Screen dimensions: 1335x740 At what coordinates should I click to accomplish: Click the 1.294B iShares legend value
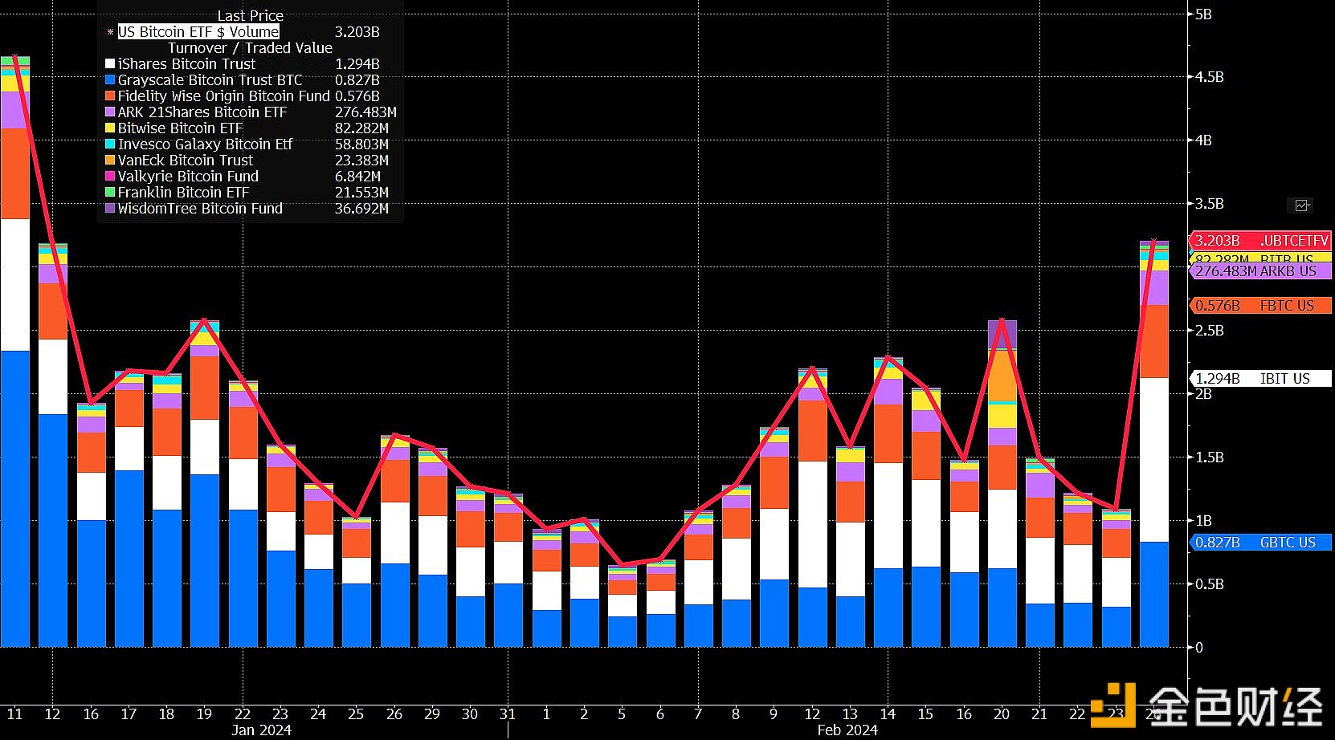pyautogui.click(x=357, y=63)
